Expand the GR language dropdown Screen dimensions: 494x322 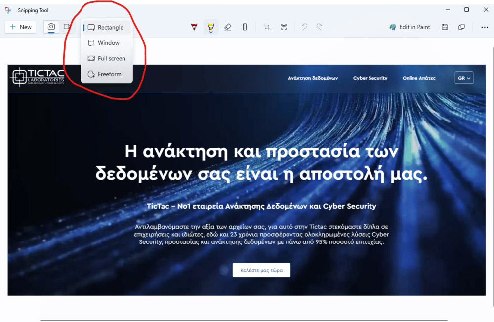click(464, 78)
